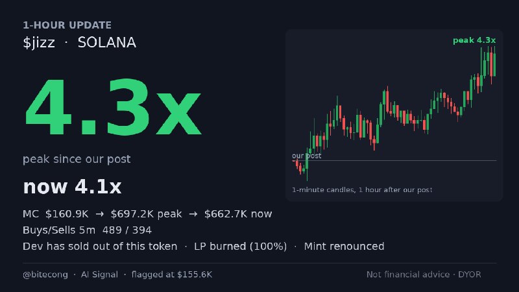Click the 'now 4.1x' current multiplier
519x292 pixels.
[72, 186]
